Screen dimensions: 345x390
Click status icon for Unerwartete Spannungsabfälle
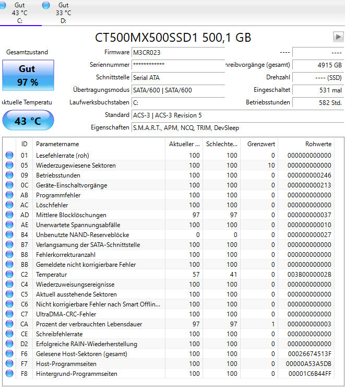pos(9,225)
